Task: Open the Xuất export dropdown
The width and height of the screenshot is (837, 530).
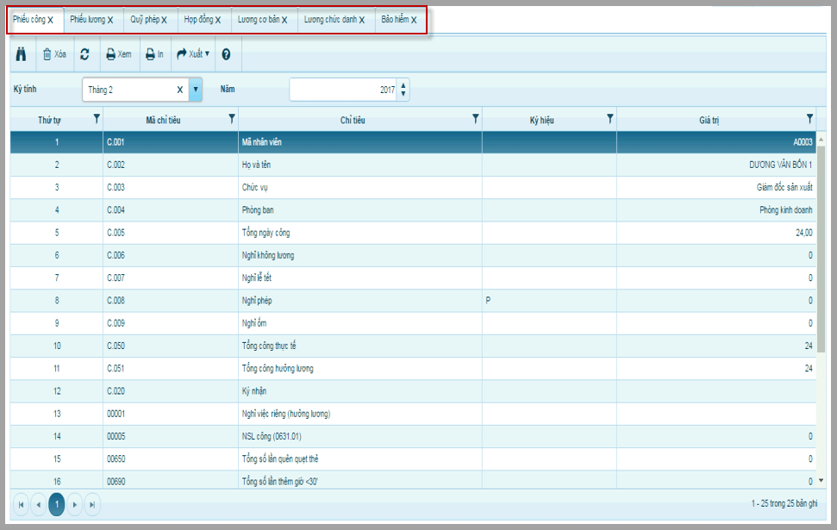Action: pos(193,54)
